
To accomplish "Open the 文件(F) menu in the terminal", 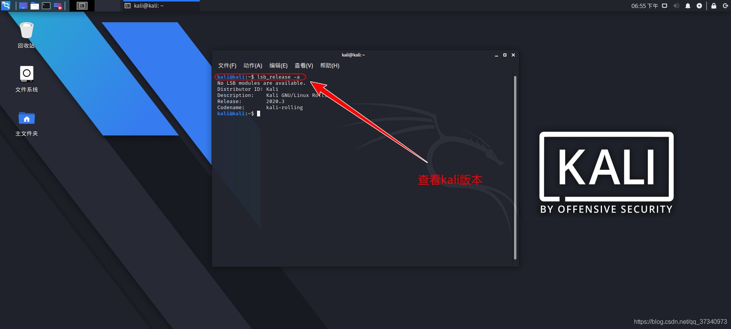I will pyautogui.click(x=227, y=66).
